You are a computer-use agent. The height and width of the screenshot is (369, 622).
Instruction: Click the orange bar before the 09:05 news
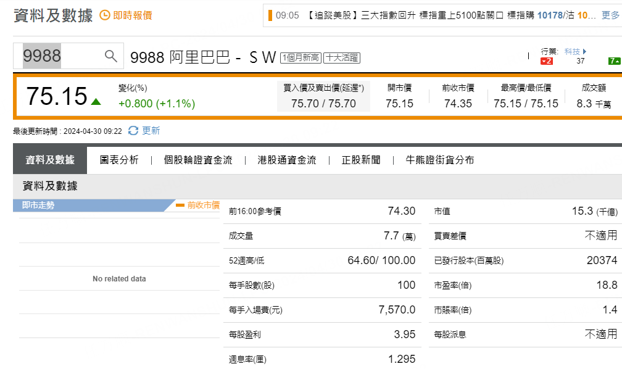tap(270, 15)
